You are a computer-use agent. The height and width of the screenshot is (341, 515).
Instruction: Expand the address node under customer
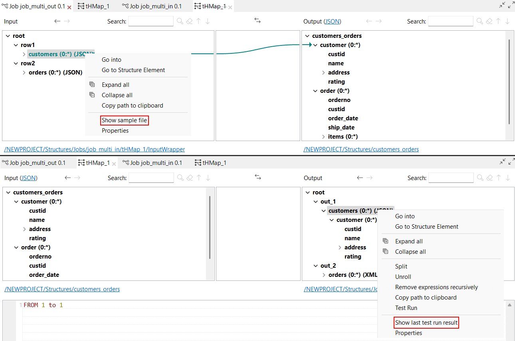coord(323,72)
